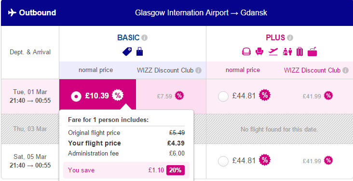Click the checked-in suitcase icon under PLUS
This screenshot has width=353, height=181.
pos(299,52)
